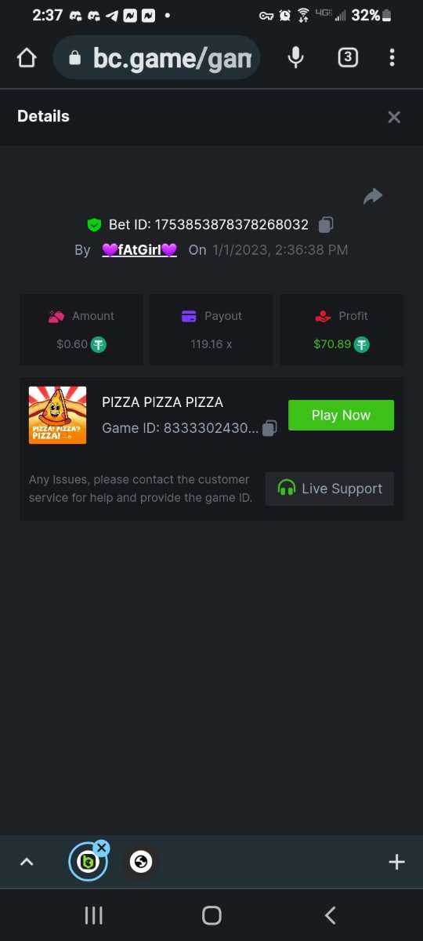Screen dimensions: 423x941
Task: Copy the Bet ID to clipboard
Action: (326, 225)
